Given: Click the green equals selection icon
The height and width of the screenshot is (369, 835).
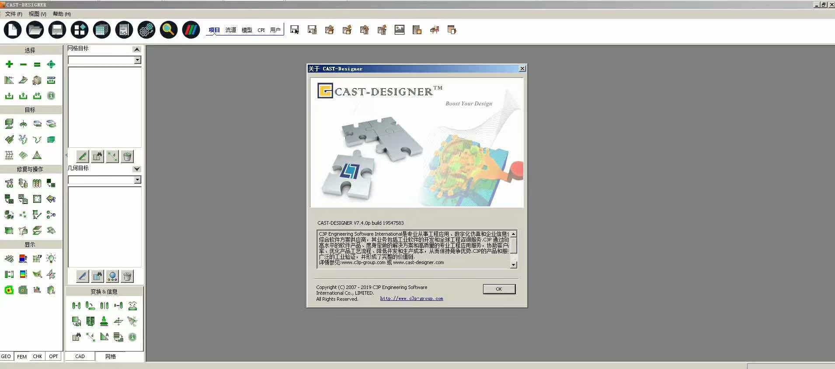Looking at the screenshot, I should (37, 64).
